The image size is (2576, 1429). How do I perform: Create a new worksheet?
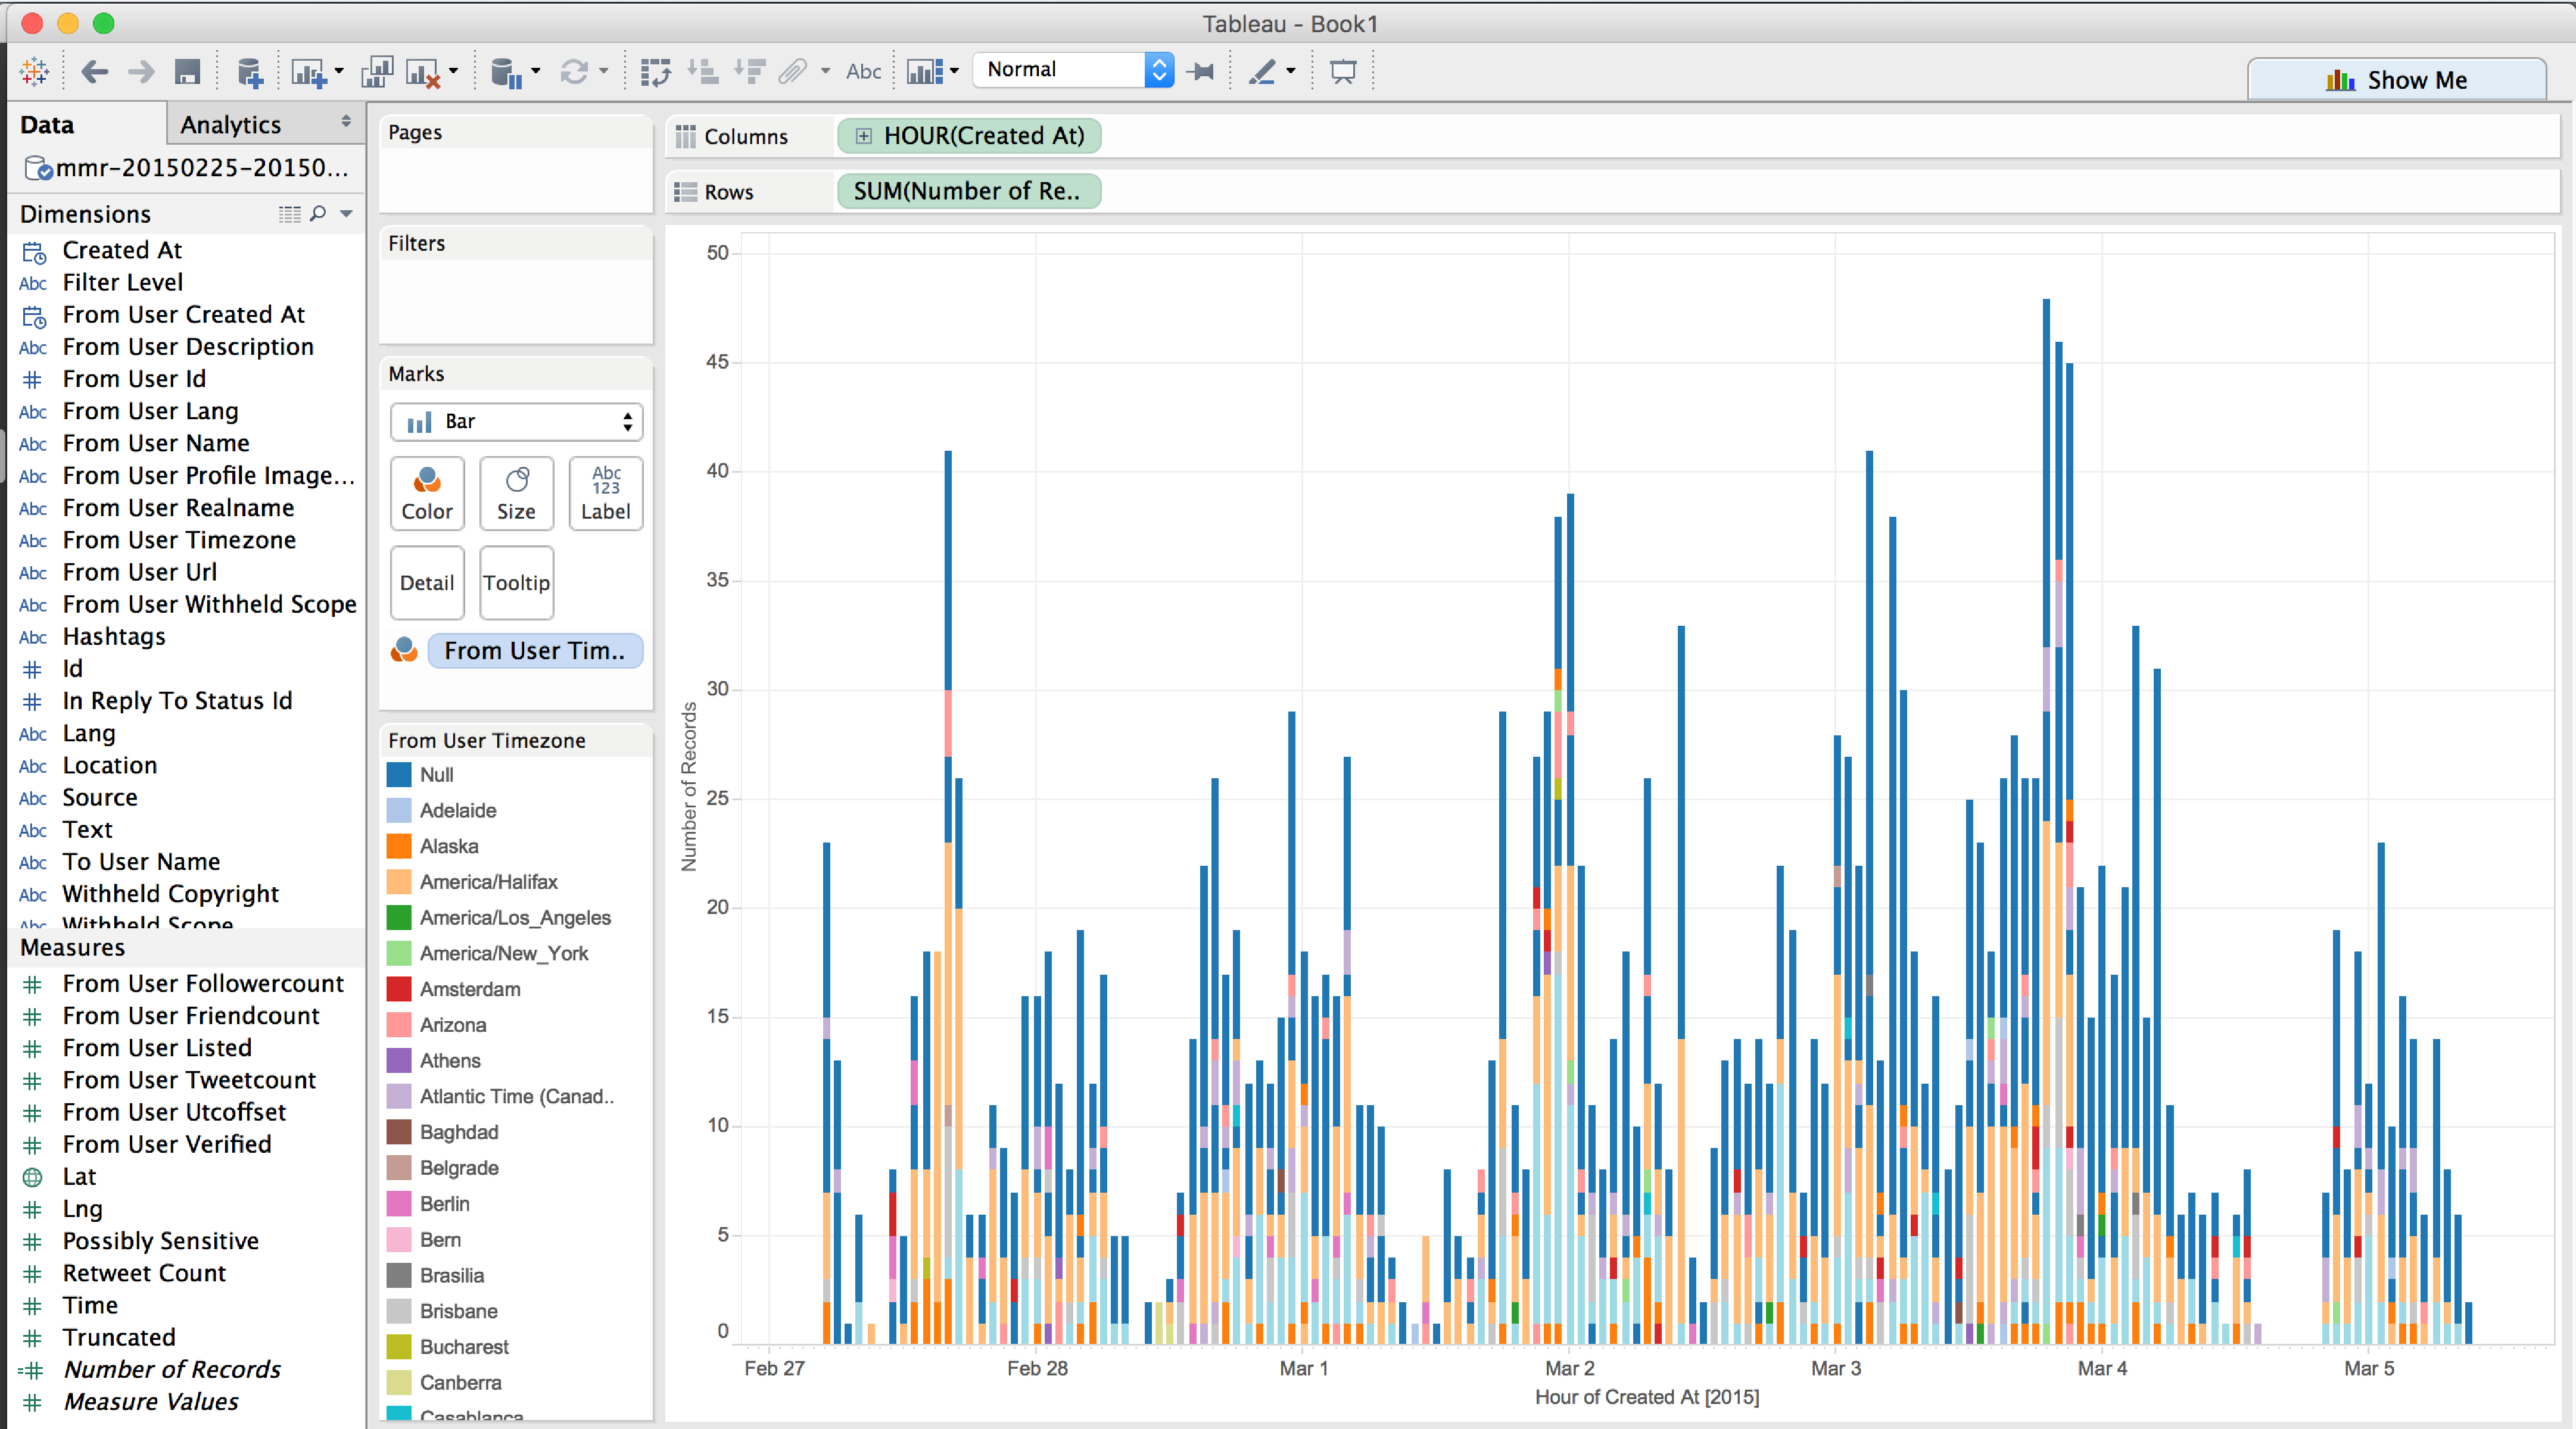(x=308, y=72)
